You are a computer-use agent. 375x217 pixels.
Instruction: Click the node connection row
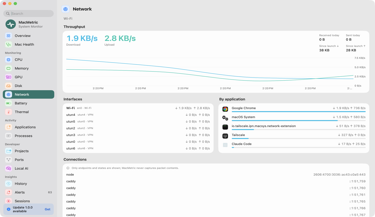pos(216,175)
